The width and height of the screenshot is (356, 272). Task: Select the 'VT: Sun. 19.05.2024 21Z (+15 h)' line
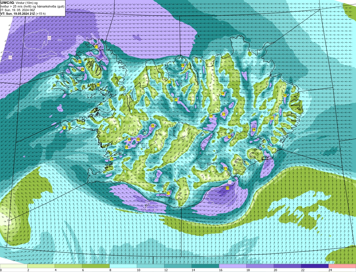(x=23, y=13)
